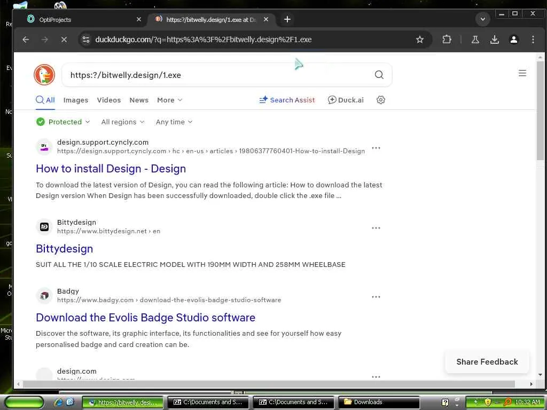Click the browser forward arrow
547x410 pixels.
[45, 40]
